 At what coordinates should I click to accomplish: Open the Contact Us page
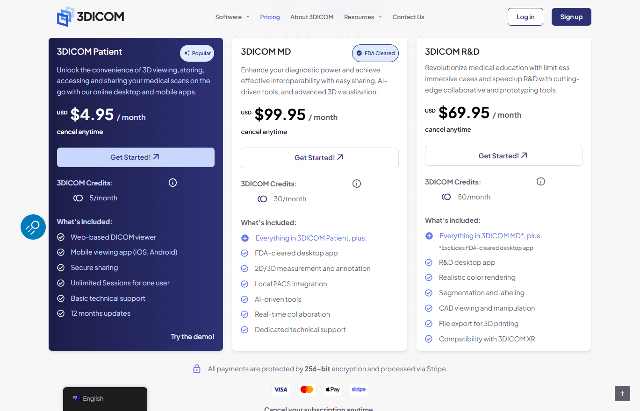408,17
